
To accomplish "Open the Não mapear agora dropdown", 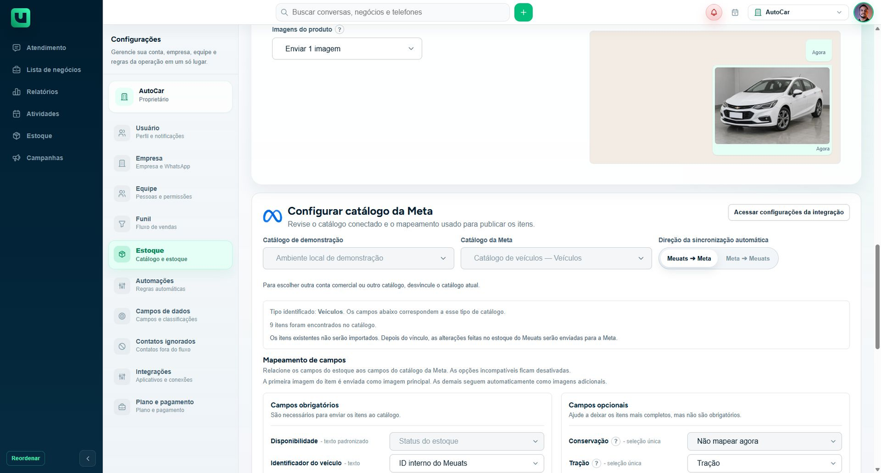I will tap(765, 441).
